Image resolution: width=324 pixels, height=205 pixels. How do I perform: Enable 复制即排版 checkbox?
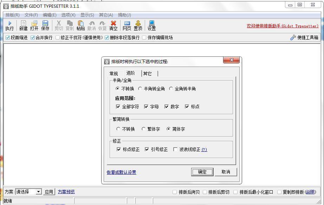click(x=279, y=192)
